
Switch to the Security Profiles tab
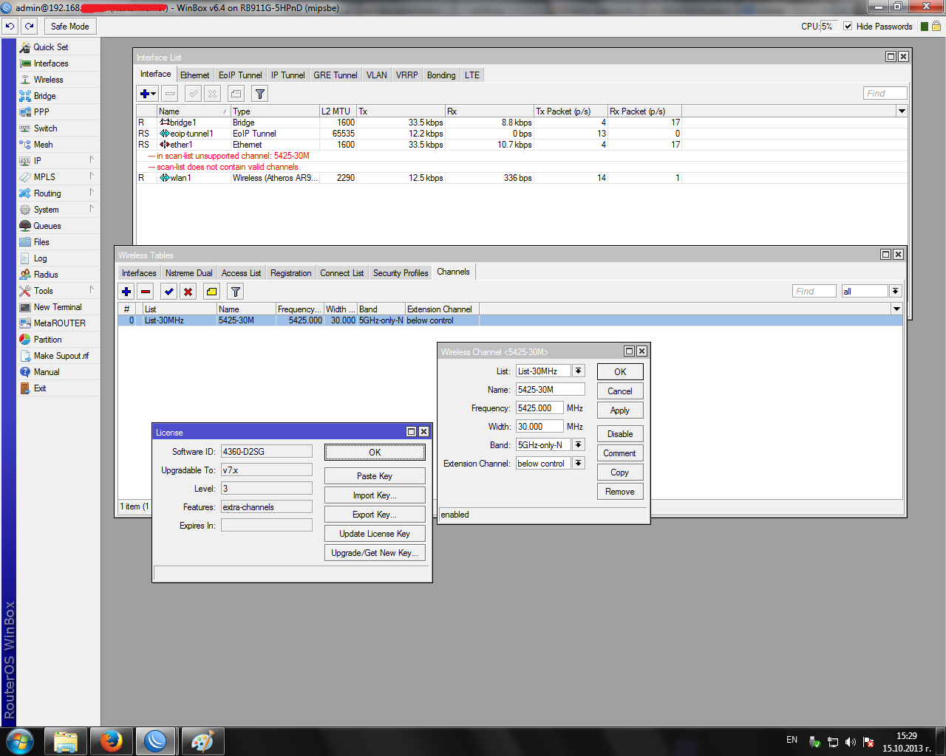point(400,272)
